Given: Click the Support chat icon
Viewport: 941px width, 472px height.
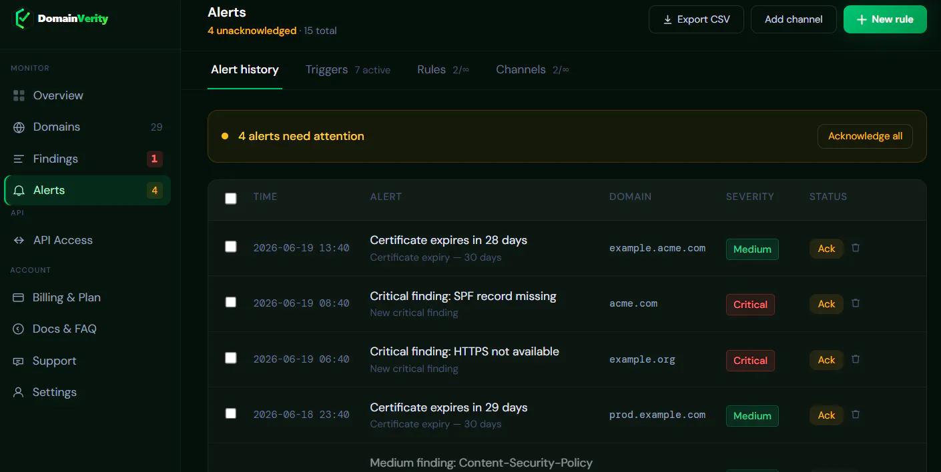Looking at the screenshot, I should click(19, 361).
